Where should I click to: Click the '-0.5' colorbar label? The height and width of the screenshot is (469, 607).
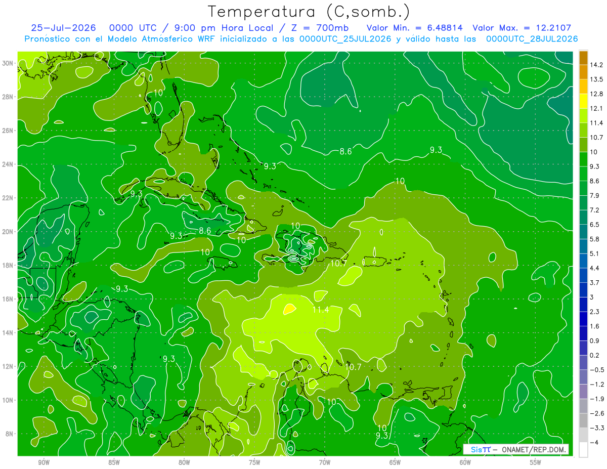[596, 370]
